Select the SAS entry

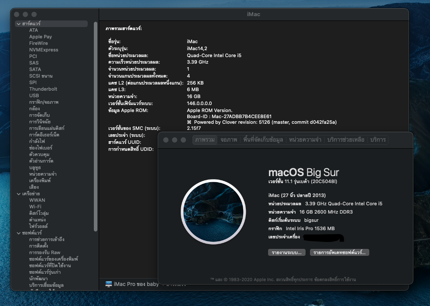[x=34, y=63]
